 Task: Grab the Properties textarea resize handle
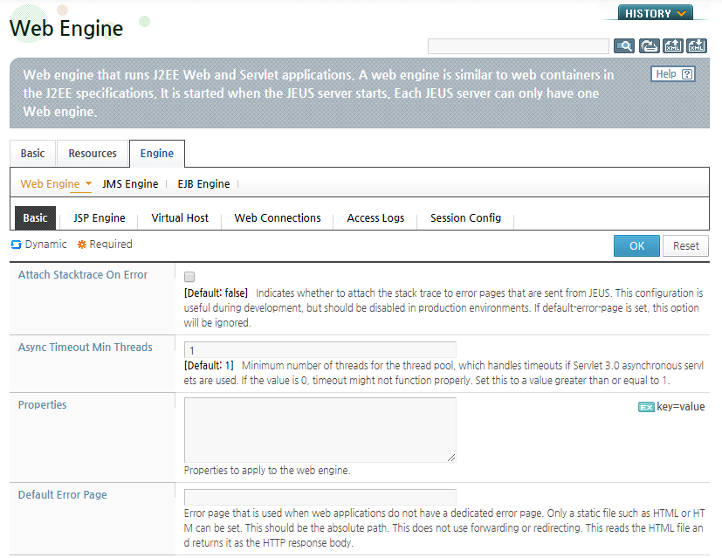451,458
